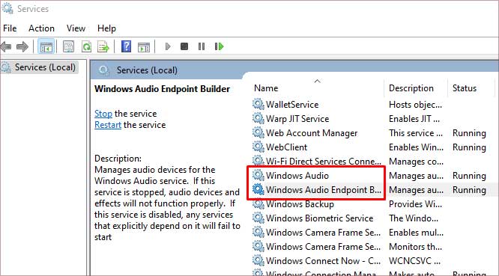Image resolution: width=499 pixels, height=276 pixels.
Task: Select Windows Connect Now - C... row
Action: pos(323,261)
